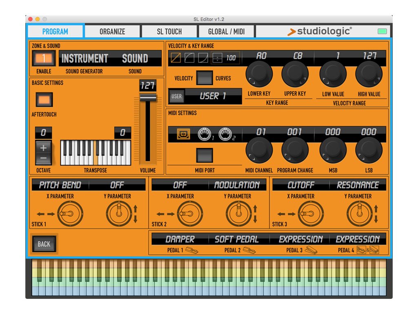Click the Back button

pos(44,244)
